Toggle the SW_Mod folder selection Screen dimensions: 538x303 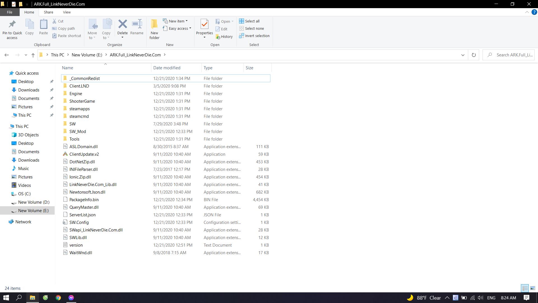(78, 131)
